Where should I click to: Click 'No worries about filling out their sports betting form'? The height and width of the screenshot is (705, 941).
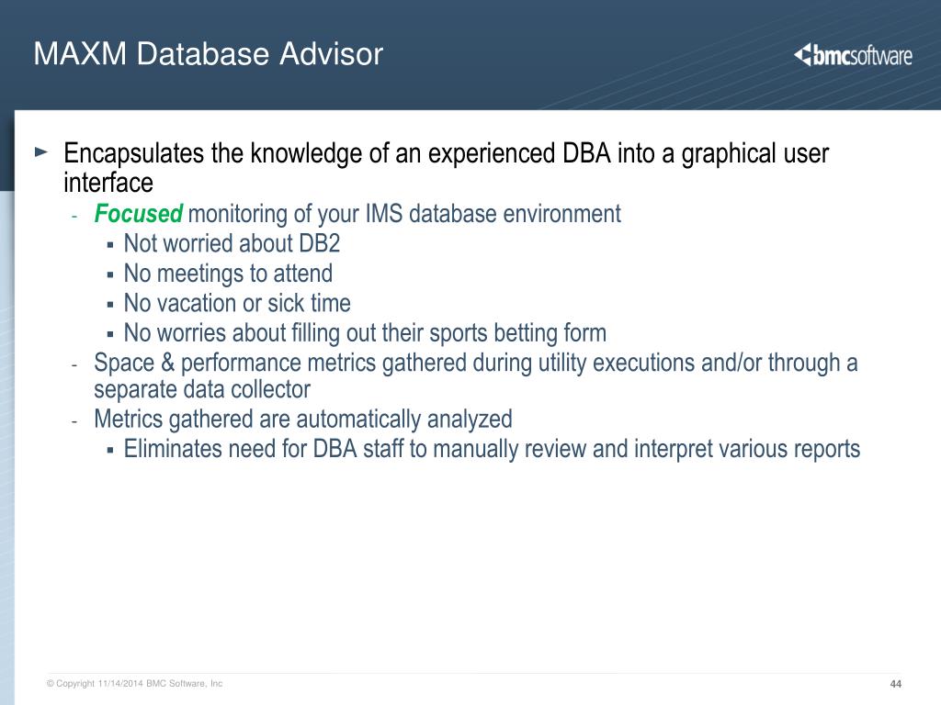point(365,333)
